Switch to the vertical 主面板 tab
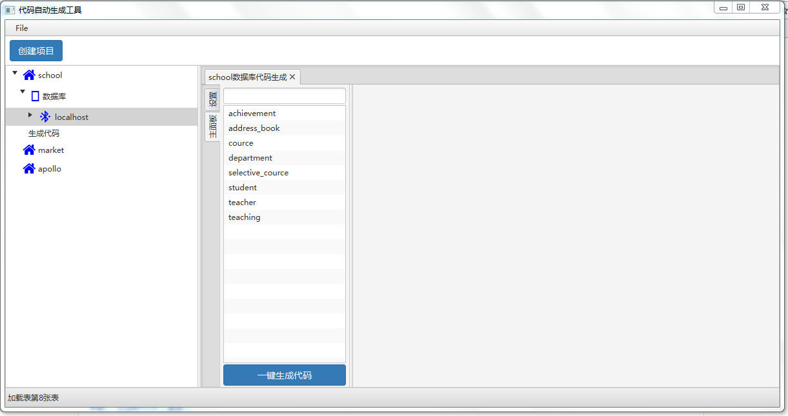This screenshot has height=416, width=788. pyautogui.click(x=212, y=127)
